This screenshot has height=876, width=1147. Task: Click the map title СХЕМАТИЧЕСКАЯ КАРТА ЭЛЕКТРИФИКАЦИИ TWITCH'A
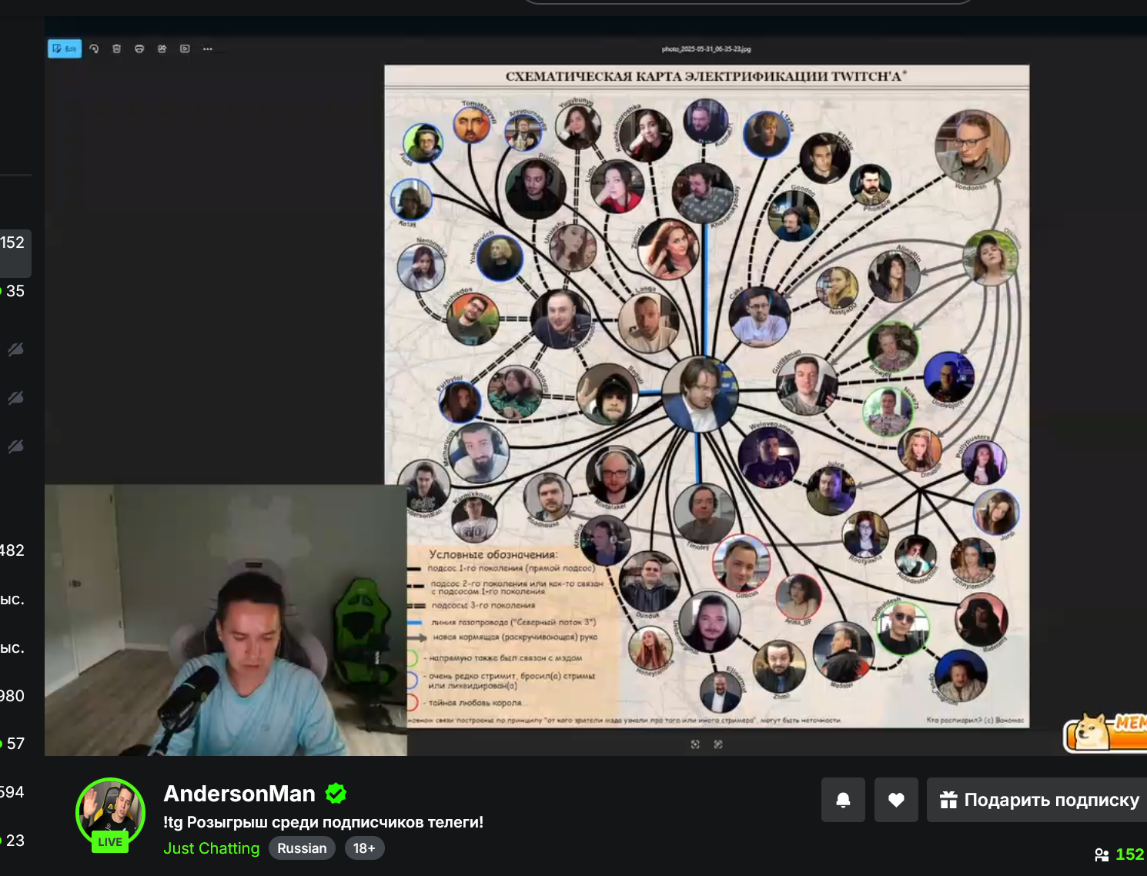[706, 77]
